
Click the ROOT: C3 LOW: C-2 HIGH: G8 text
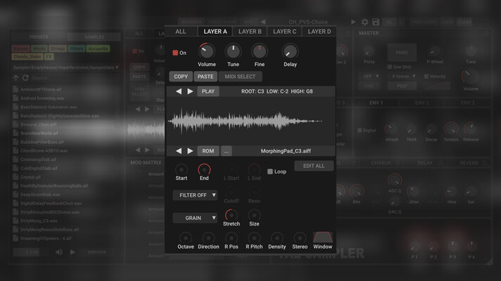pos(277,91)
